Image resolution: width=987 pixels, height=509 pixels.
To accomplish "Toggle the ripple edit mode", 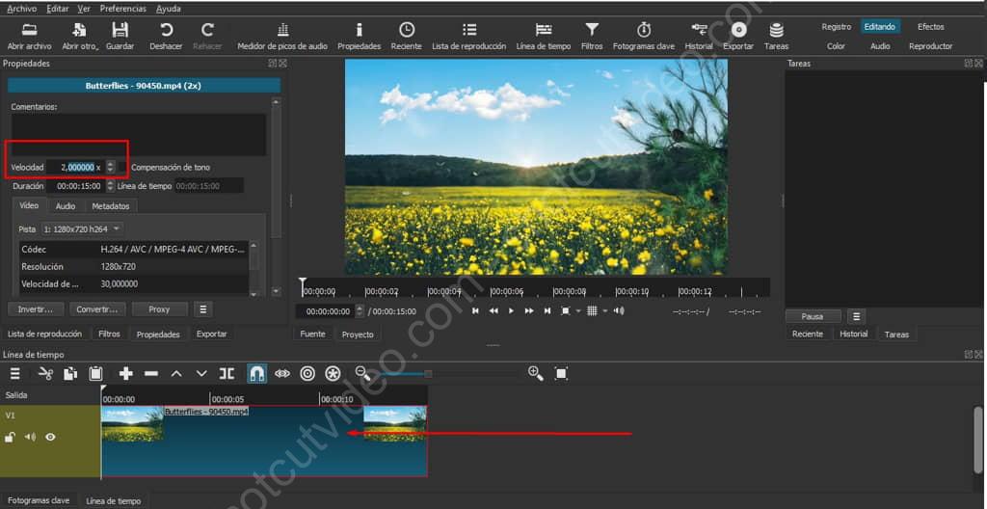I will coord(307,374).
